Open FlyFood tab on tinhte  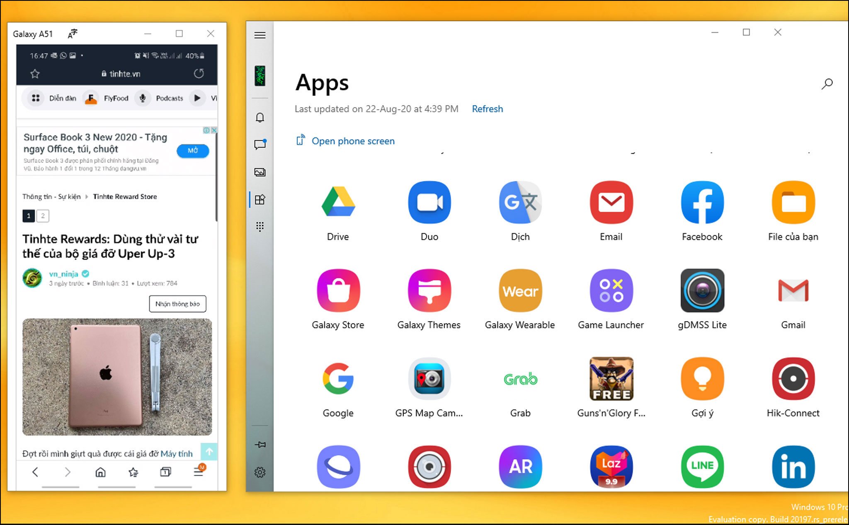(106, 98)
